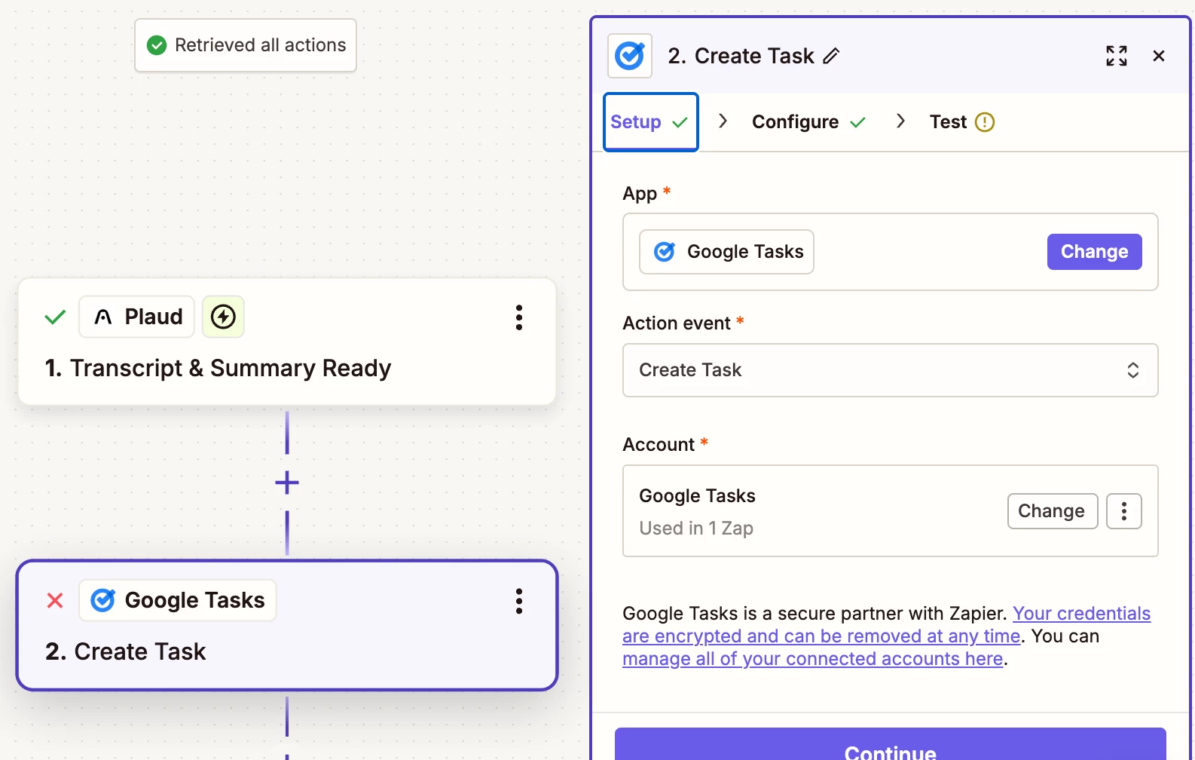Open account options three-dot menu
This screenshot has width=1195, height=760.
pos(1123,511)
